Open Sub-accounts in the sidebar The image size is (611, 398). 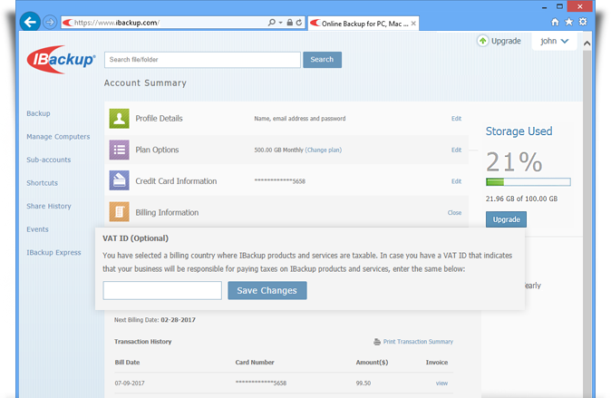[49, 160]
